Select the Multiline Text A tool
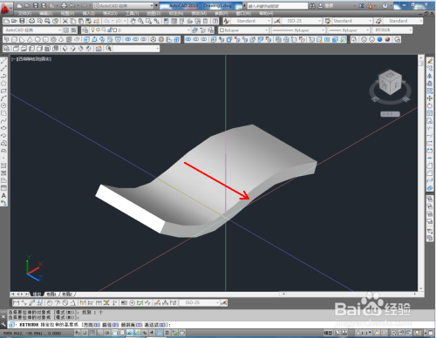436x338 pixels. tap(3, 196)
